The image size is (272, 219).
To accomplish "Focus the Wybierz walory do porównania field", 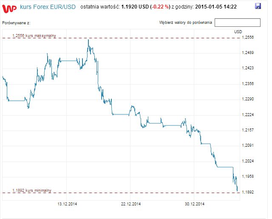I will pos(237,23).
